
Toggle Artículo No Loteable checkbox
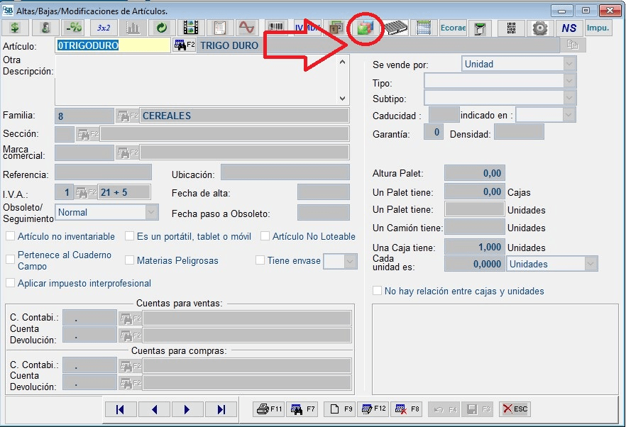[265, 236]
